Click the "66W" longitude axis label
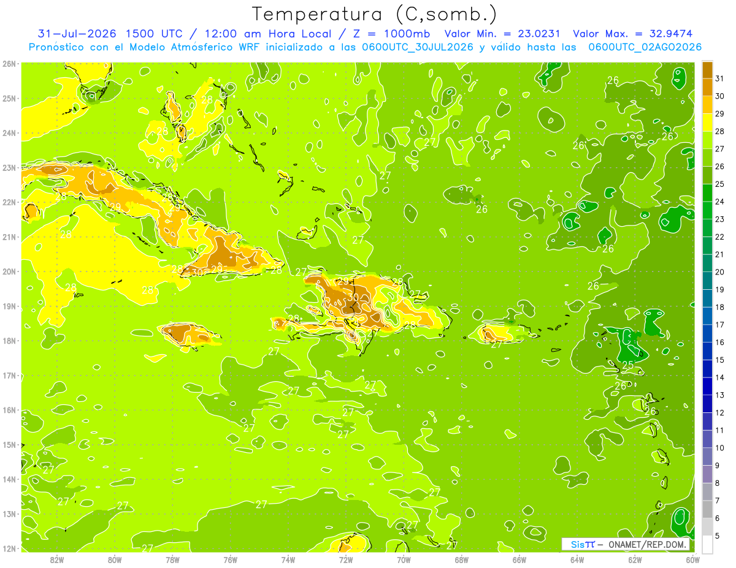 [519, 559]
